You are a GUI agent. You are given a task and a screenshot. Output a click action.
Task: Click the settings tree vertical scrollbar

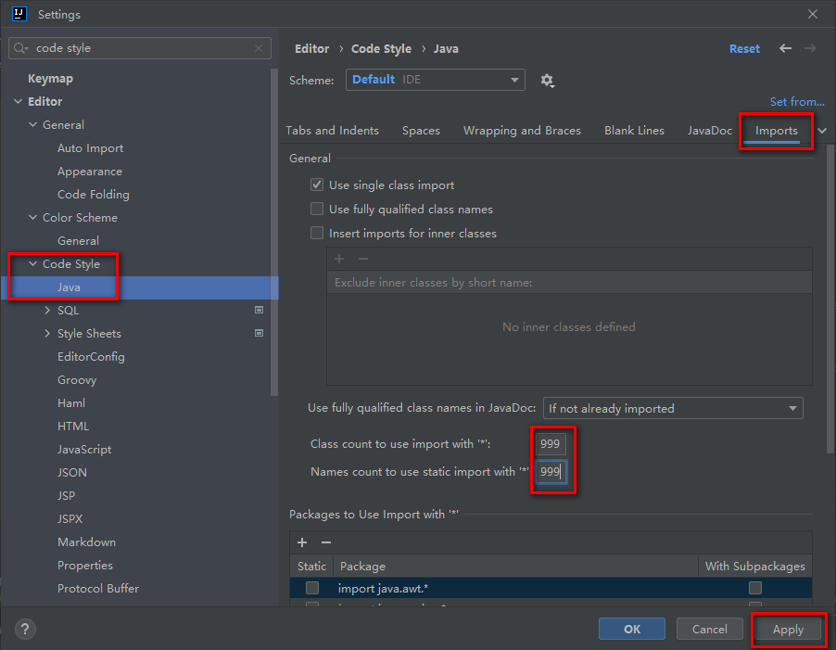click(274, 232)
